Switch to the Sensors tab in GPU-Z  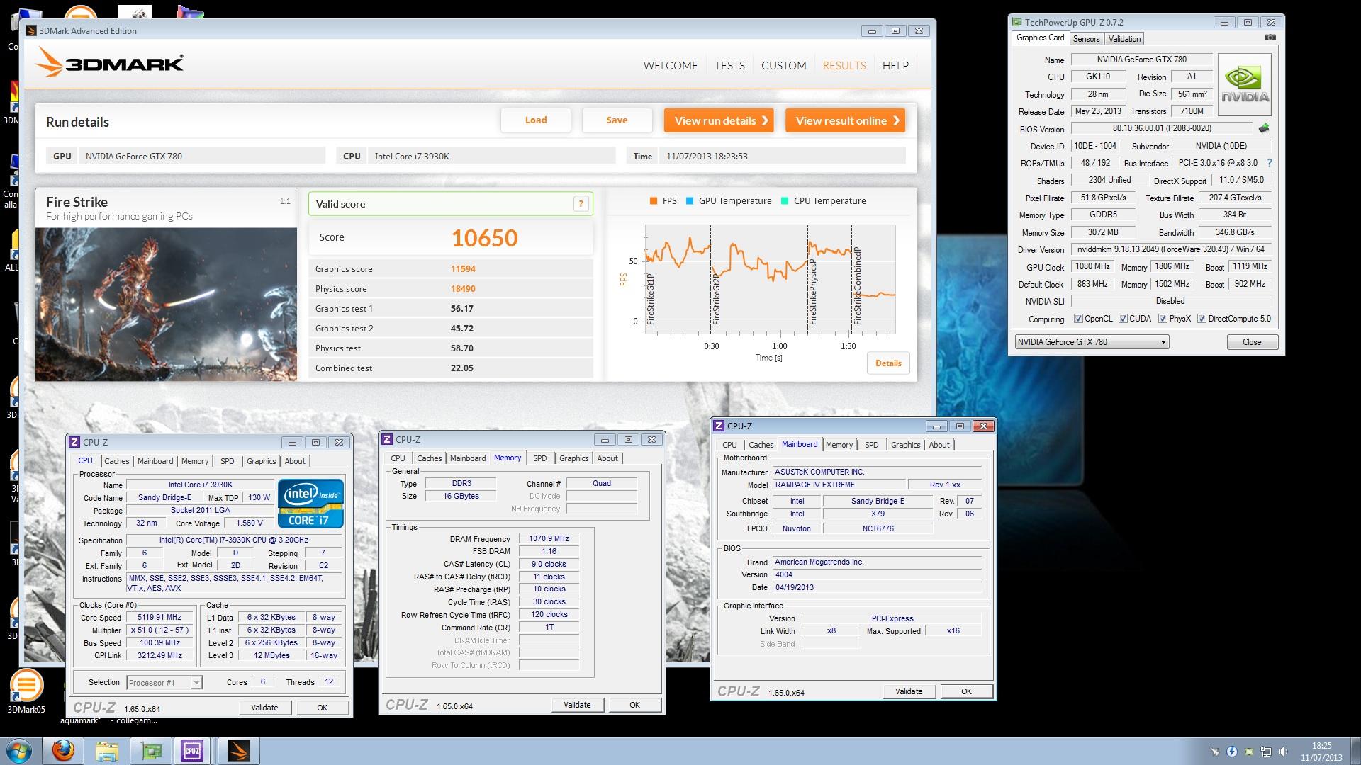(1086, 39)
